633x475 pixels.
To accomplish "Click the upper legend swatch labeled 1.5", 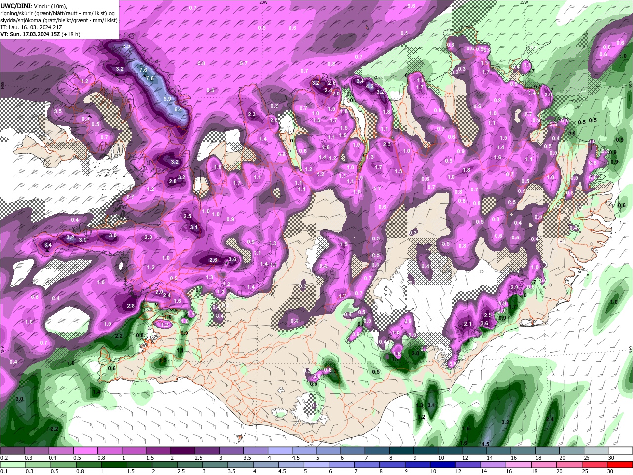I will [x=158, y=451].
